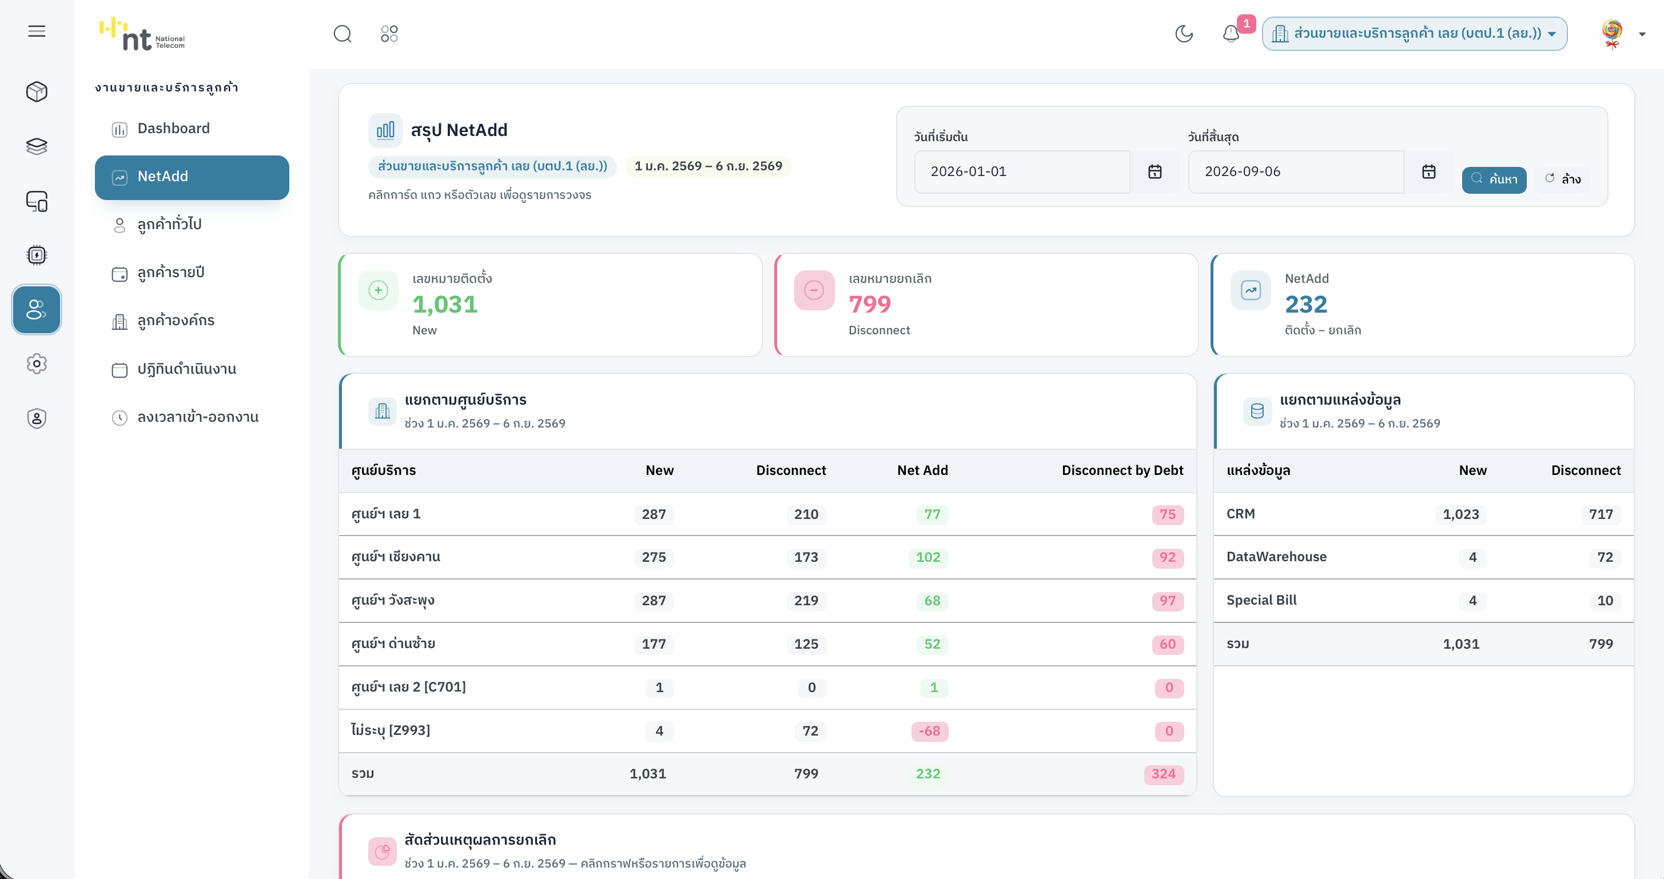Select the ศูนย์ฯ เชียงคาน row name
This screenshot has width=1664, height=879.
click(395, 557)
